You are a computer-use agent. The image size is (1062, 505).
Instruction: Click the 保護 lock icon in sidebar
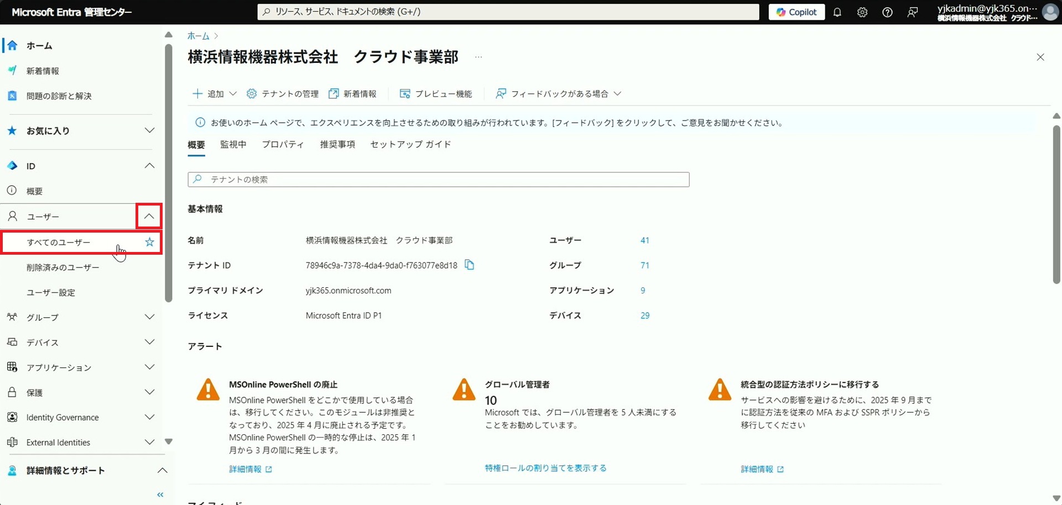tap(12, 392)
